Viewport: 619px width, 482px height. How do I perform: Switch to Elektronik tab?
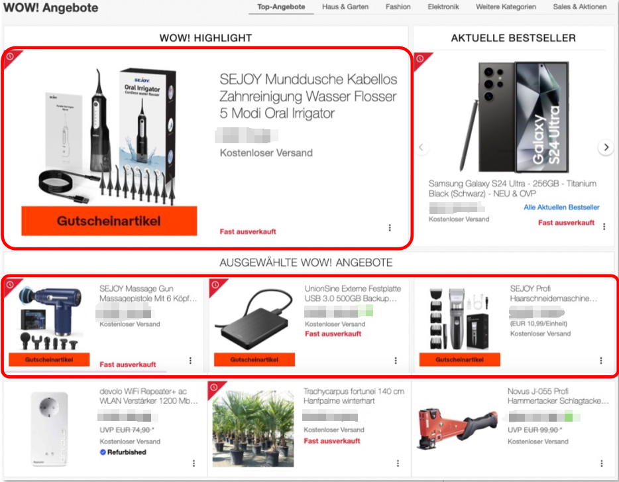coord(443,7)
